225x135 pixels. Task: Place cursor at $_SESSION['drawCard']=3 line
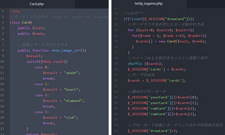[152, 131]
